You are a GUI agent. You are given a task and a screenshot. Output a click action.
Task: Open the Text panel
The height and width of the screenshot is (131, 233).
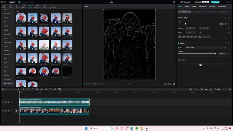[17, 7]
